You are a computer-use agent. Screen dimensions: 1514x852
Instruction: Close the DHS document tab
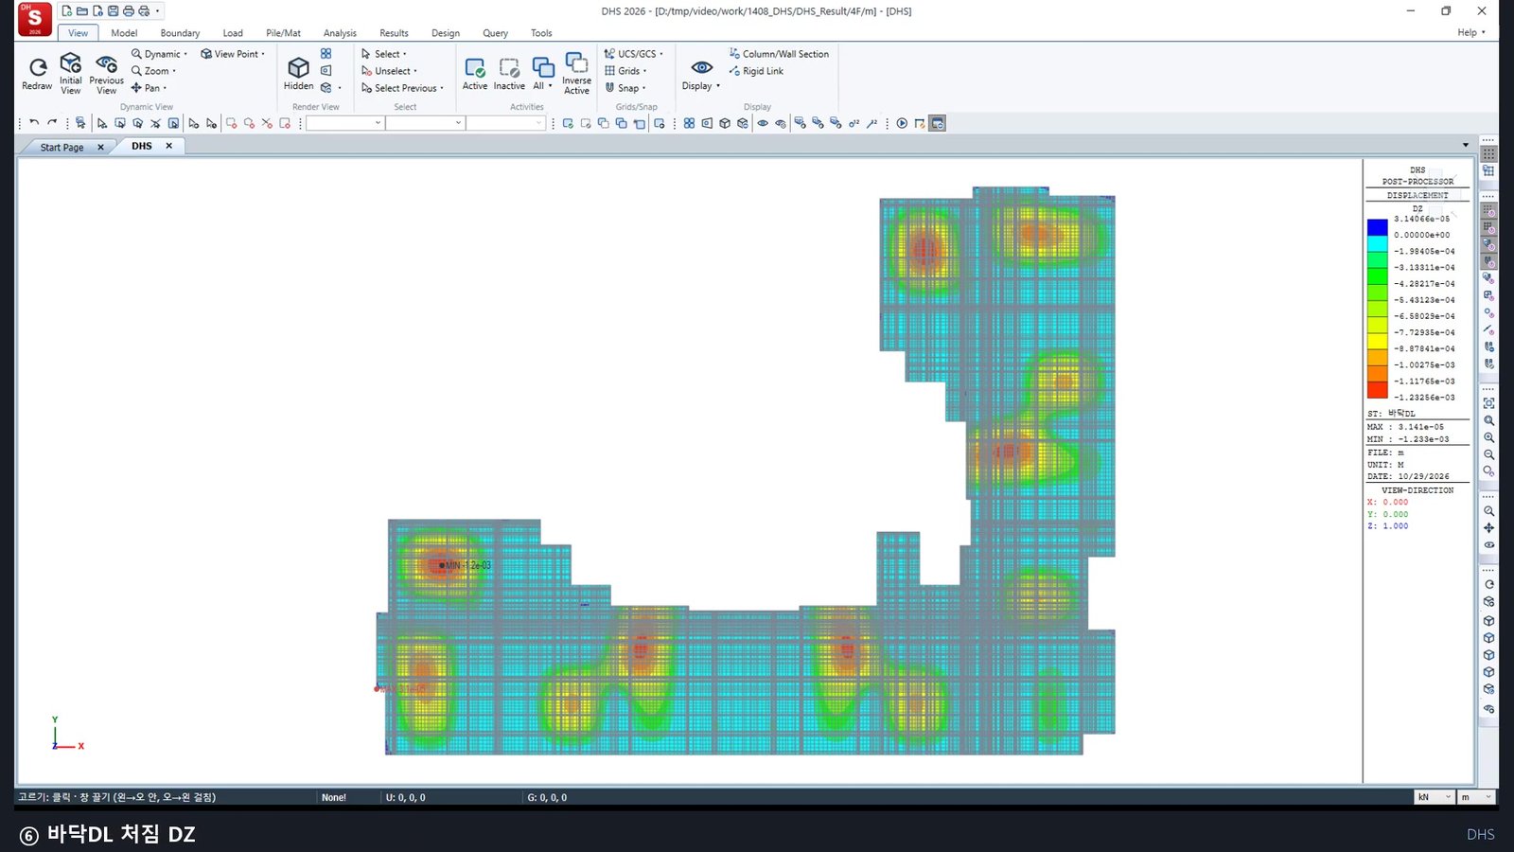point(169,146)
